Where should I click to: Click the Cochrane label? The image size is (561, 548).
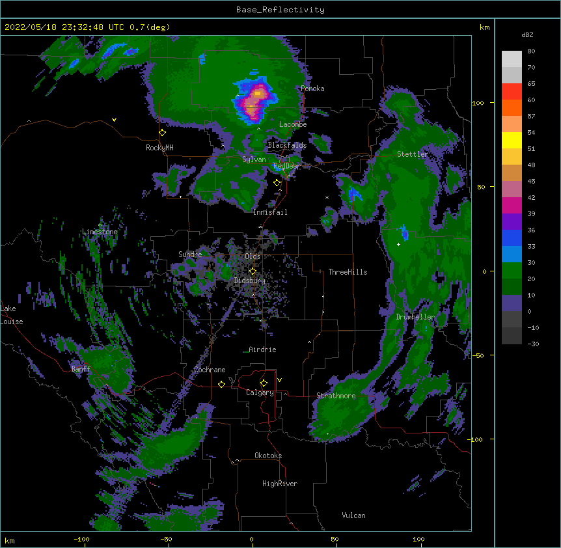coord(210,370)
